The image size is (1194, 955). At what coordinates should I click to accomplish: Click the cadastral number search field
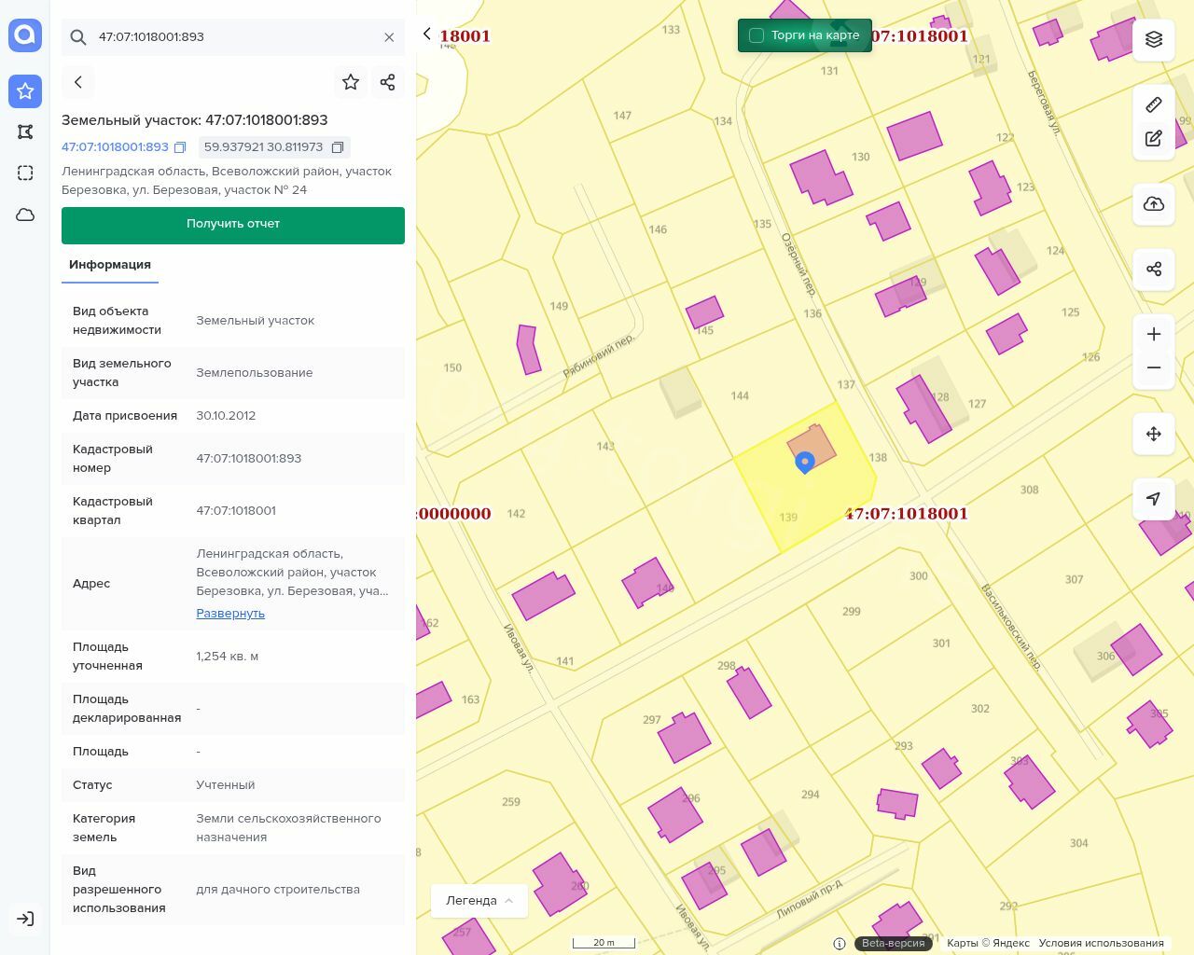click(233, 37)
